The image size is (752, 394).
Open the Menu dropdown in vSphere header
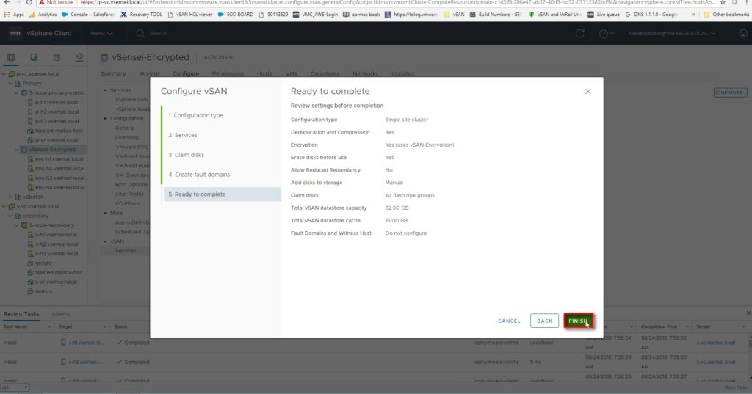coord(101,33)
